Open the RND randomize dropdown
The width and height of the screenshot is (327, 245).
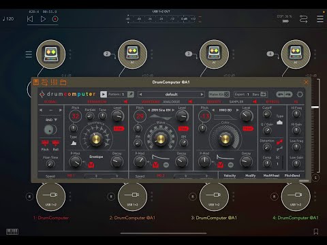click(51, 120)
